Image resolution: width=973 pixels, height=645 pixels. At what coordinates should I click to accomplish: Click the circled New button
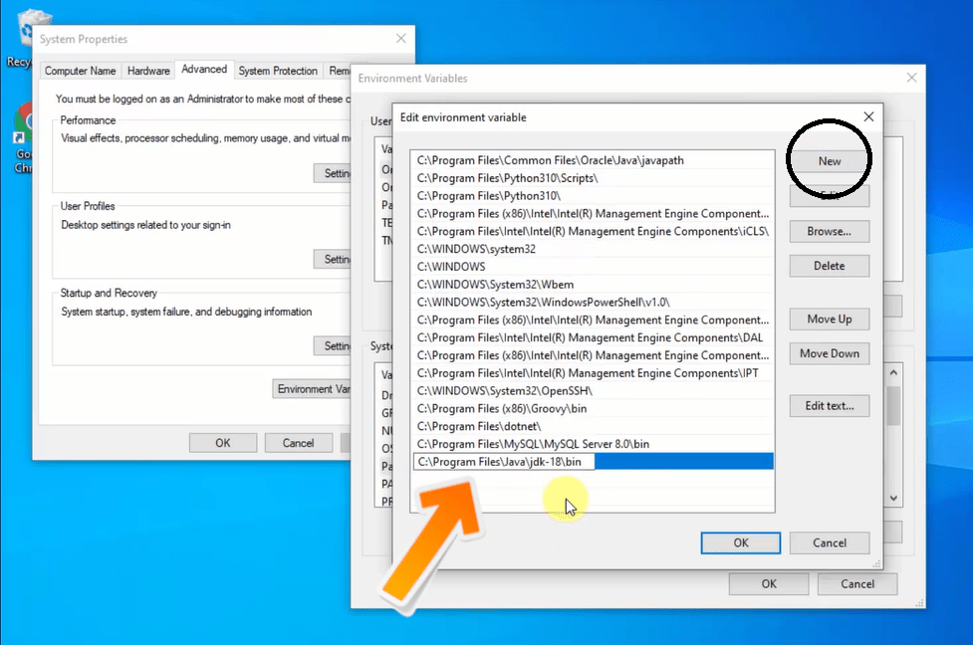coord(829,160)
